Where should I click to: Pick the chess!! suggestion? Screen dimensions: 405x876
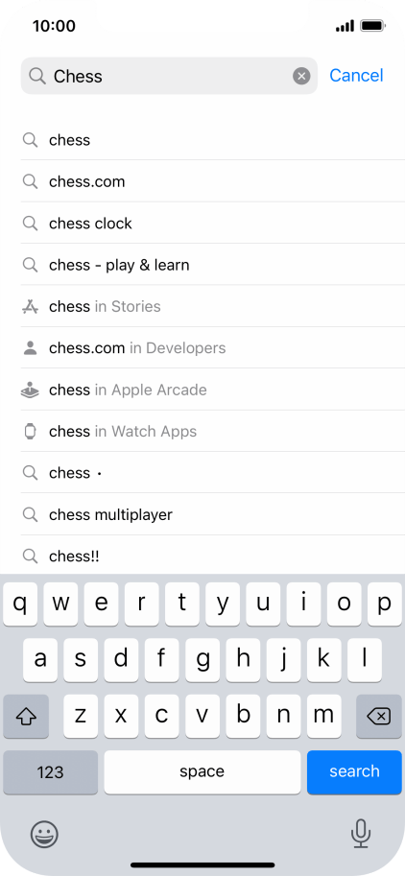click(213, 556)
